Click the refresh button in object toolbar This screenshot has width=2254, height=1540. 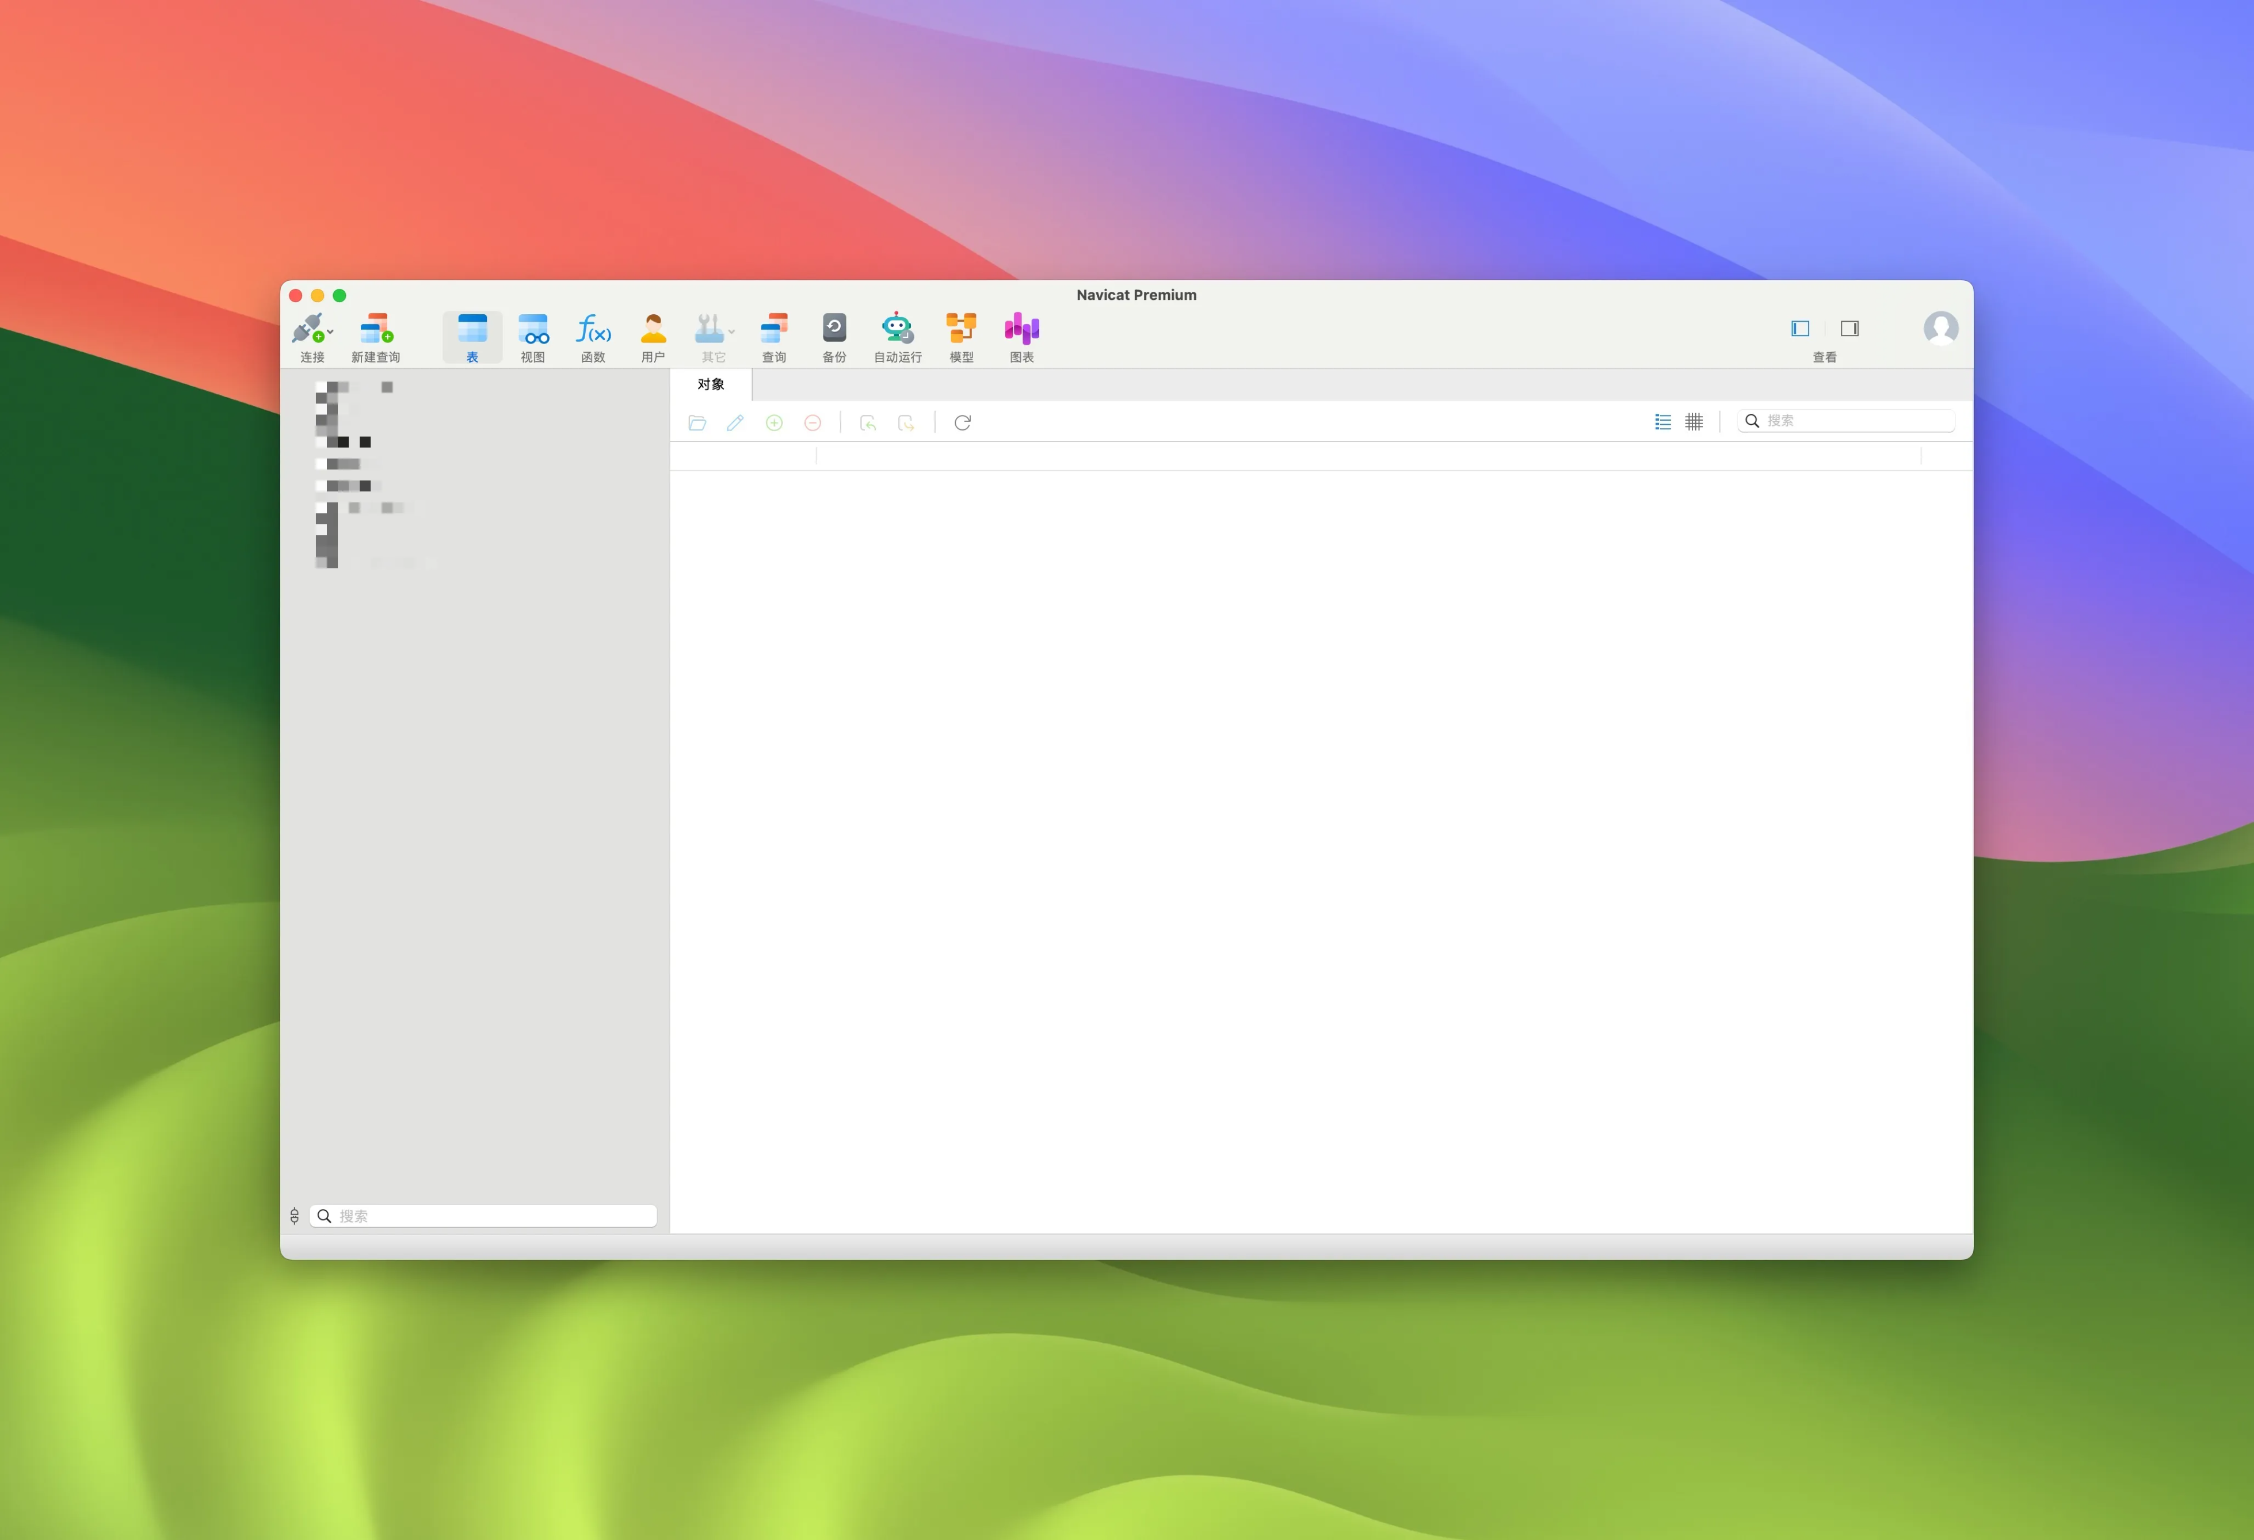point(962,423)
